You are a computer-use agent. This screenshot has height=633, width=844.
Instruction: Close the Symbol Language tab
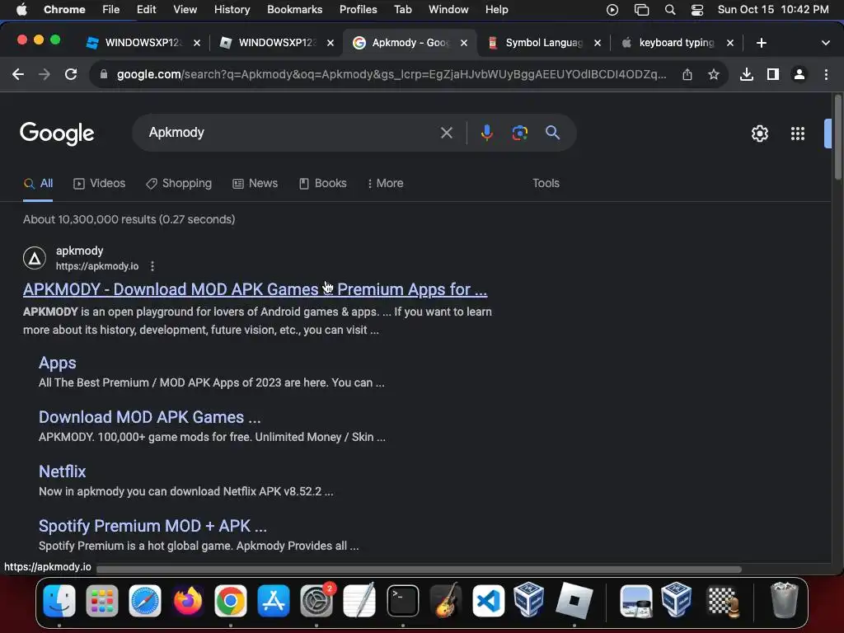(x=598, y=43)
